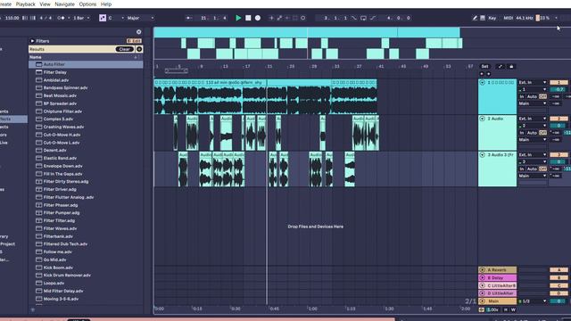Image resolution: width=571 pixels, height=321 pixels.
Task: Open the root note C dropdown
Action: (116, 18)
